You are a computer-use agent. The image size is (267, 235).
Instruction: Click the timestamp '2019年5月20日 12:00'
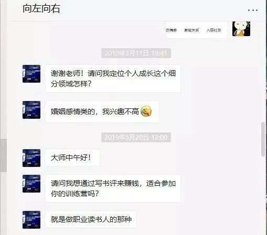[x=136, y=138]
